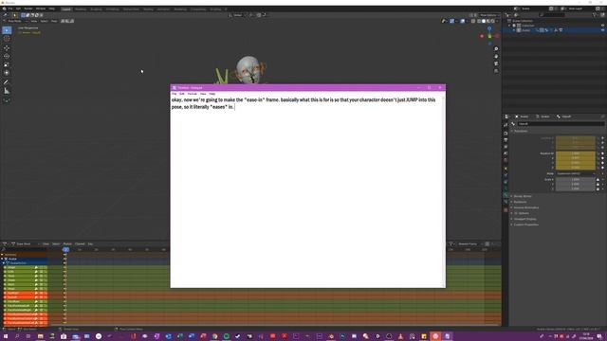The width and height of the screenshot is (607, 341).
Task: Open the Dope Sheet Marker menu
Action: click(67, 244)
